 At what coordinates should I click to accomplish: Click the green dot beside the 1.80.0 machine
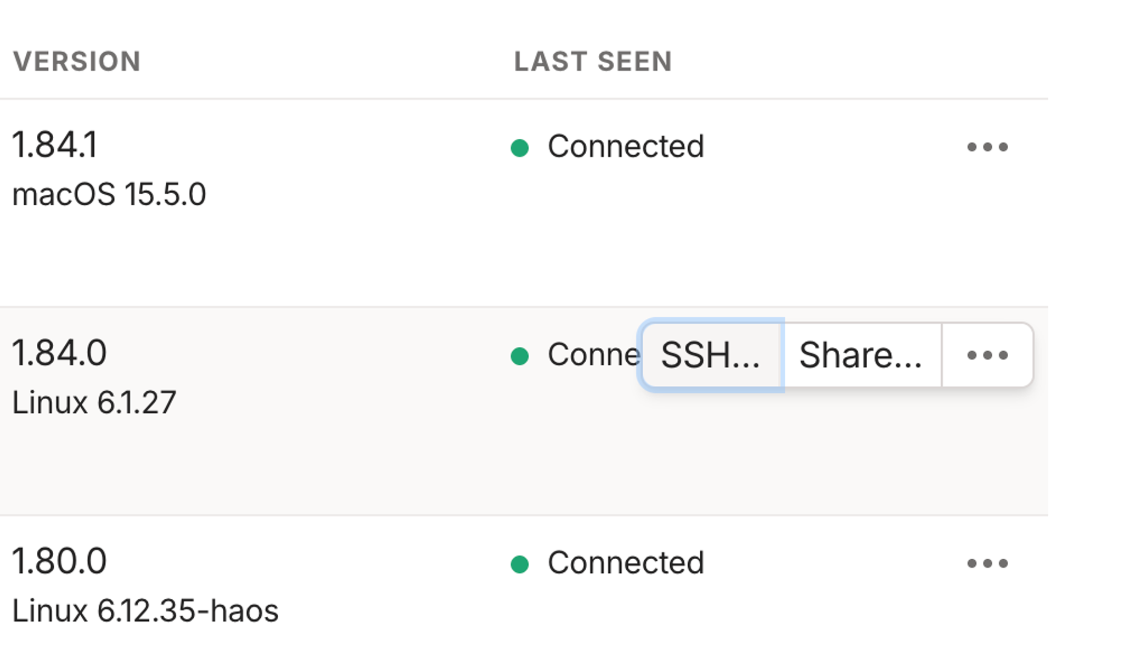pyautogui.click(x=520, y=562)
